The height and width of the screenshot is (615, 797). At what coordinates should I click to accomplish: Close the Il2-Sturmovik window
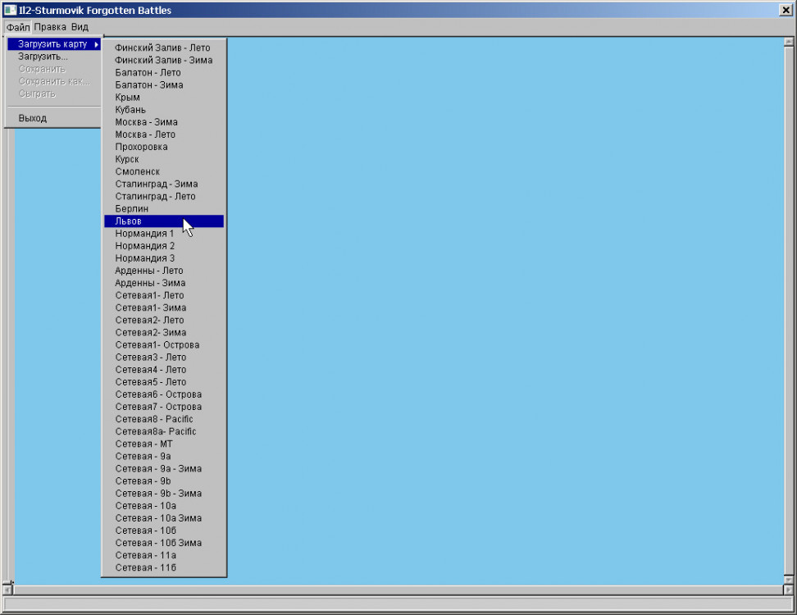click(786, 10)
